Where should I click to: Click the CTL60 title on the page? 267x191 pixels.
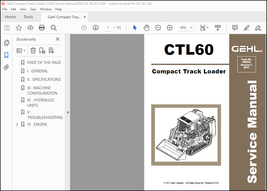tap(189, 50)
